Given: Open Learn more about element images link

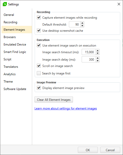Looking at the screenshot, I should point(66,108).
